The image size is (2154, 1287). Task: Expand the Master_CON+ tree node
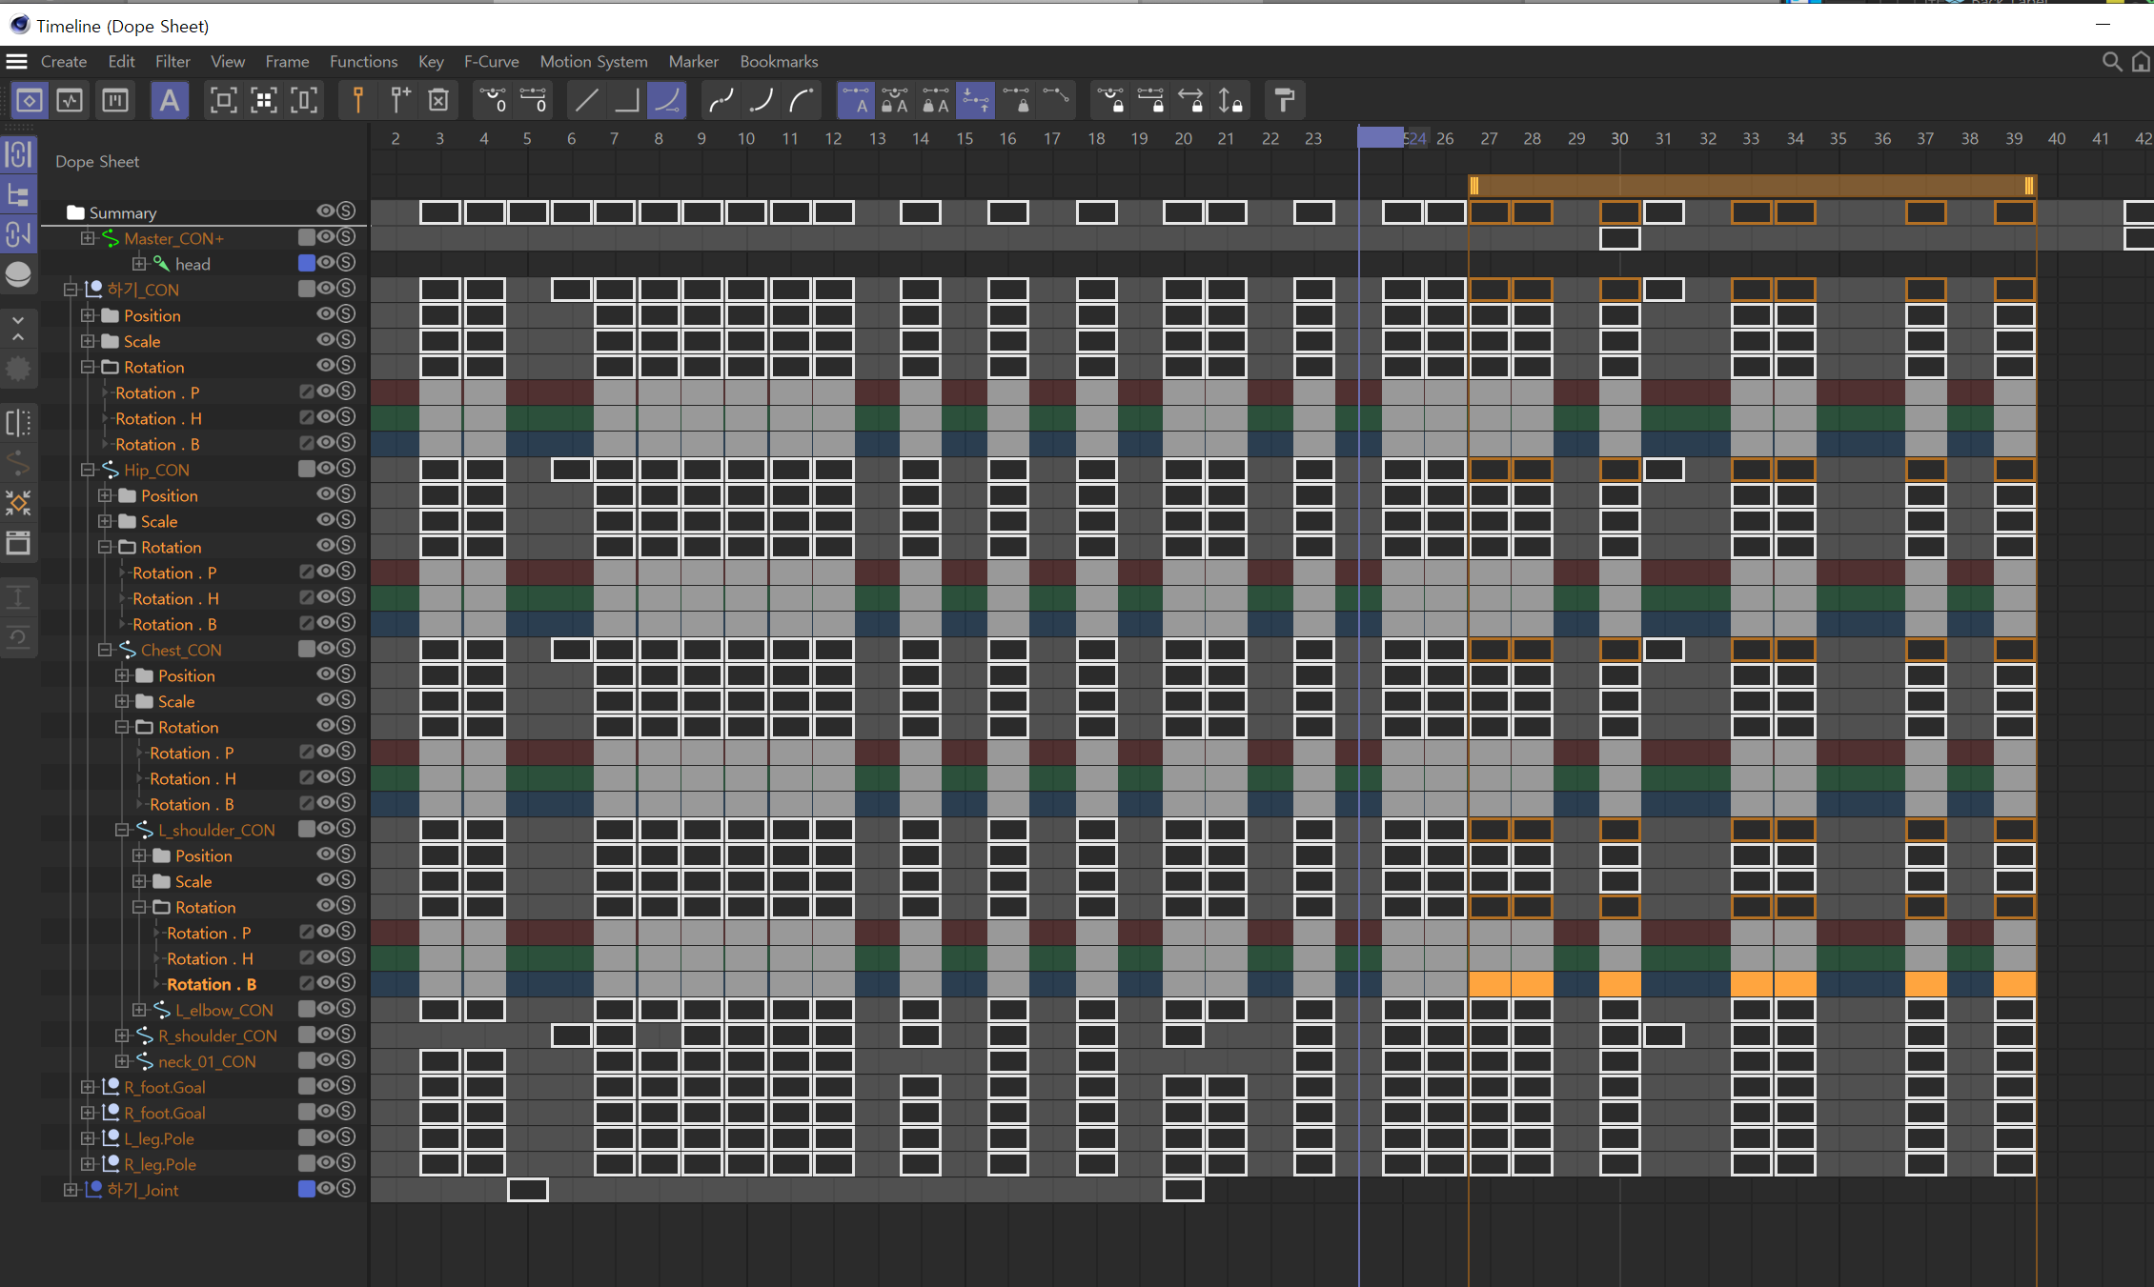click(88, 238)
